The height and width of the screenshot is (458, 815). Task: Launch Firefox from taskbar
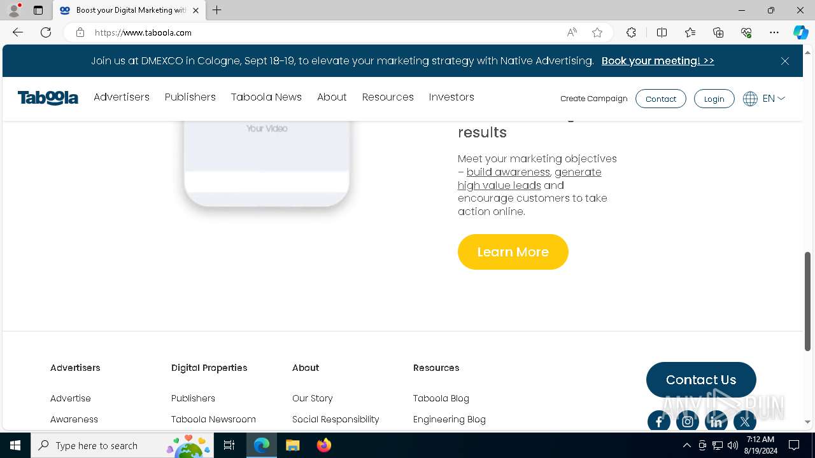(x=323, y=445)
